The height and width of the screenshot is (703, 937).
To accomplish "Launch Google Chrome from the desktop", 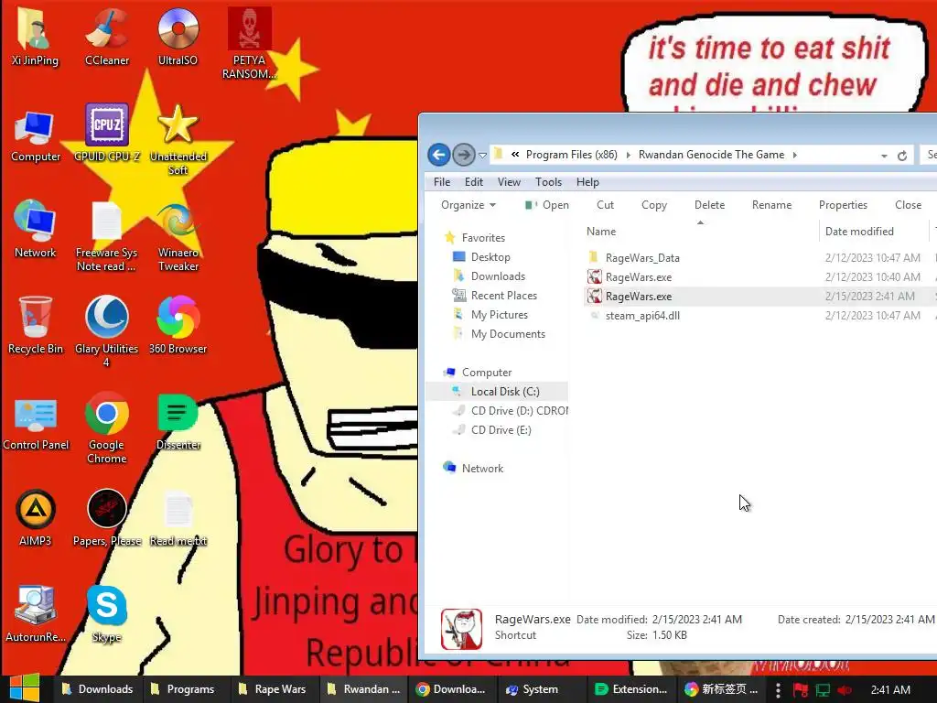I will (106, 428).
